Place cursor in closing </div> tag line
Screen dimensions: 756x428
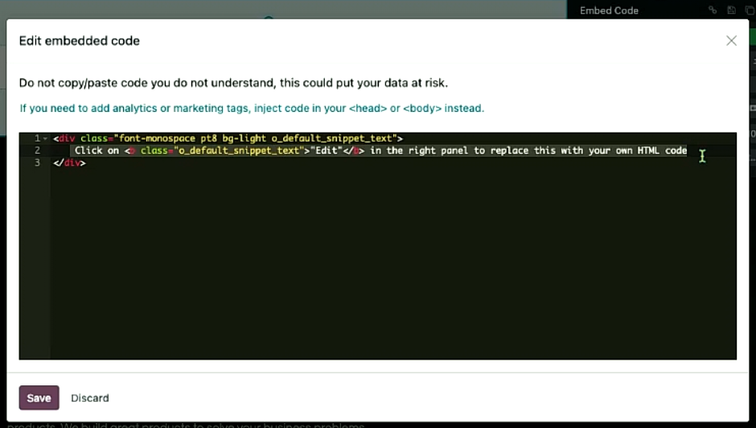69,163
